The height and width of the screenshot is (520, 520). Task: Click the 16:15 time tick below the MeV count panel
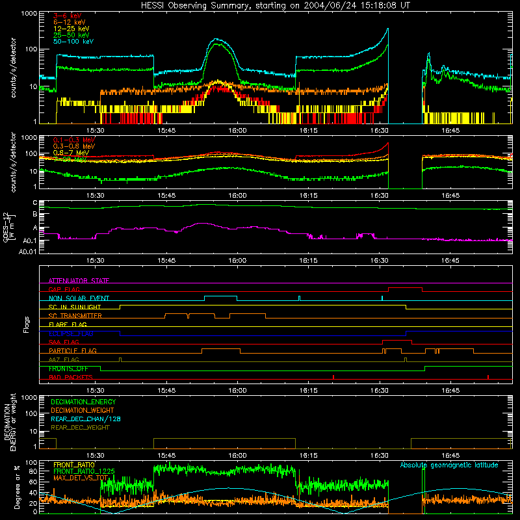coord(308,196)
